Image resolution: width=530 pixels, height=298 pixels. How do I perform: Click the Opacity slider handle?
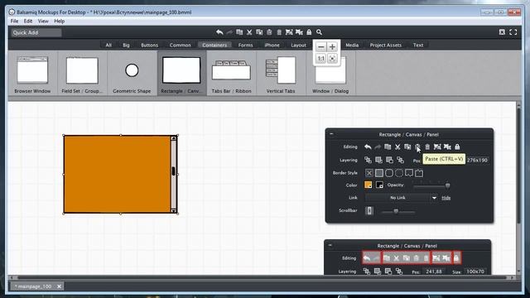coord(447,185)
